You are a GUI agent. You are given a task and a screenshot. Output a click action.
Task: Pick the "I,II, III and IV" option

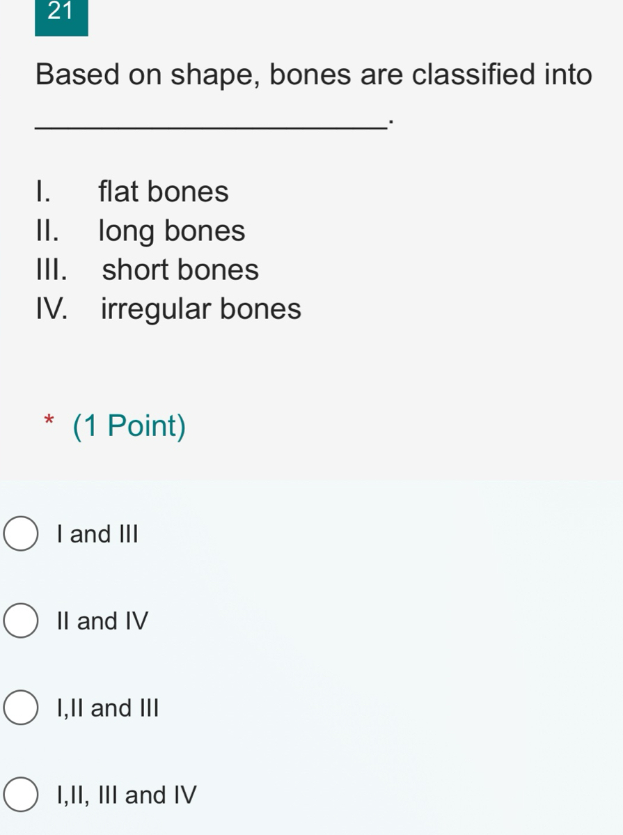pos(20,794)
